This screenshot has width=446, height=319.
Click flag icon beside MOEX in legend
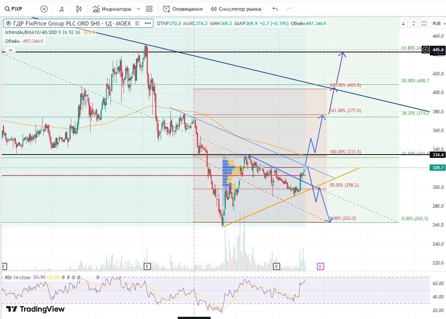(x=138, y=23)
